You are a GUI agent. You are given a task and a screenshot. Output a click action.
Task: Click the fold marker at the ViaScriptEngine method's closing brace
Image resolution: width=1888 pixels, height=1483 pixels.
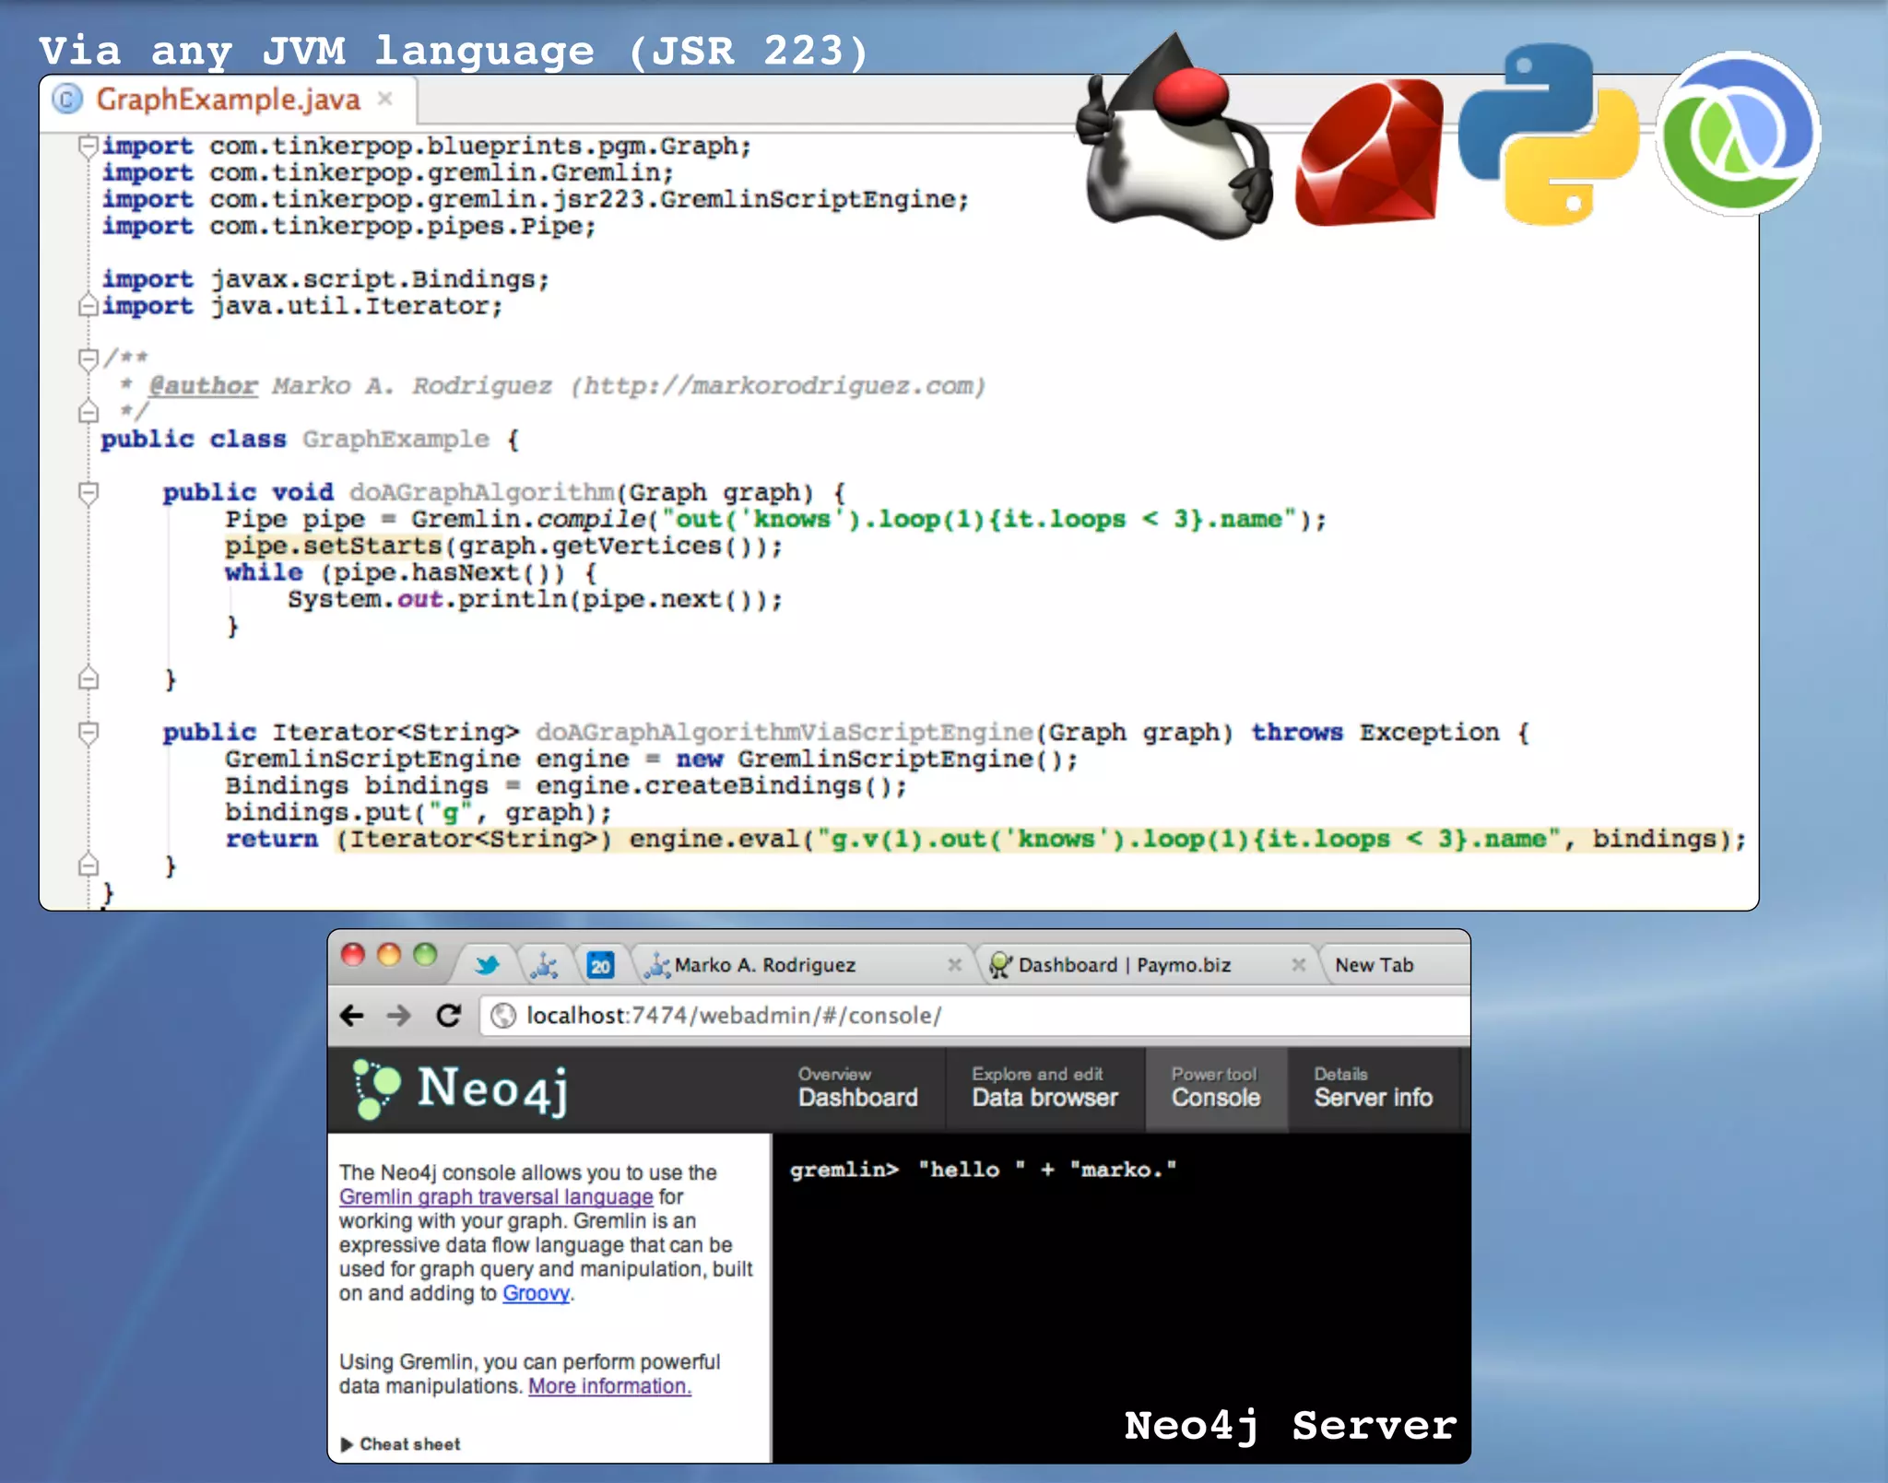[x=88, y=865]
